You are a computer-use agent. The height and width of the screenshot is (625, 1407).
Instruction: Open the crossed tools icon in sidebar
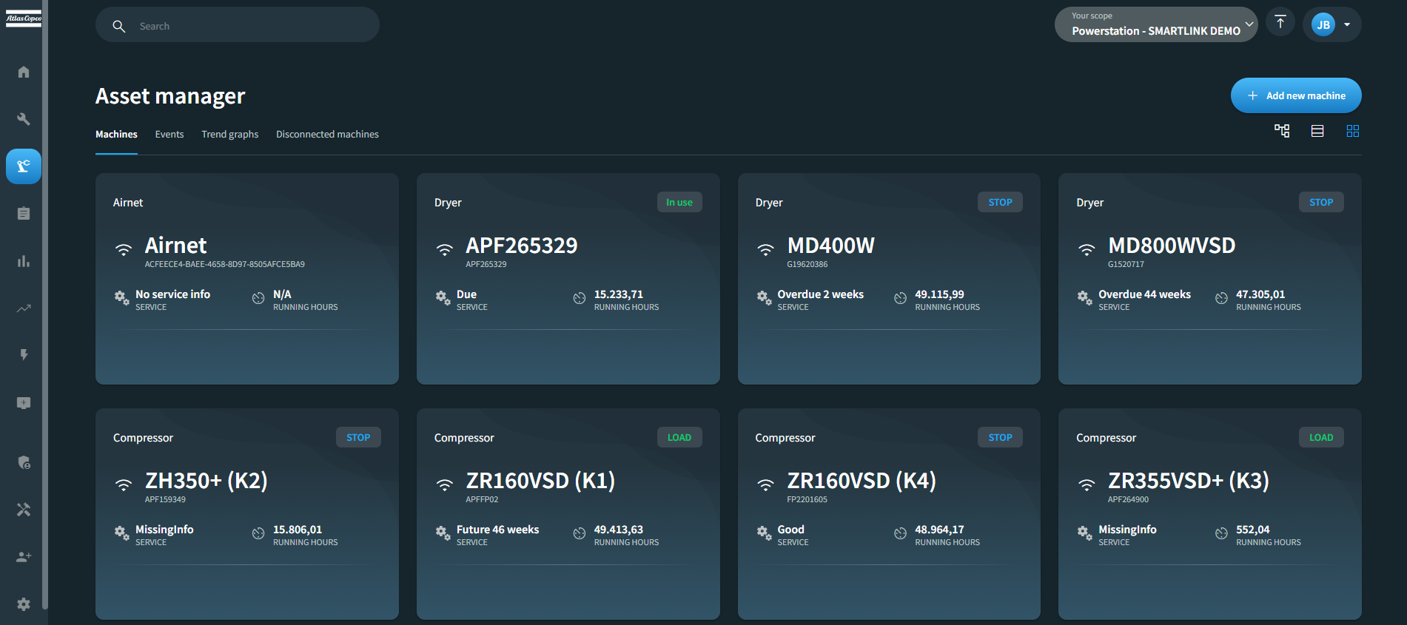[x=24, y=510]
